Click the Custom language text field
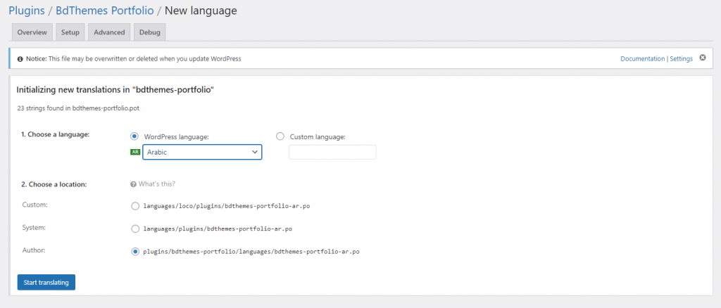721x308 pixels. point(332,152)
